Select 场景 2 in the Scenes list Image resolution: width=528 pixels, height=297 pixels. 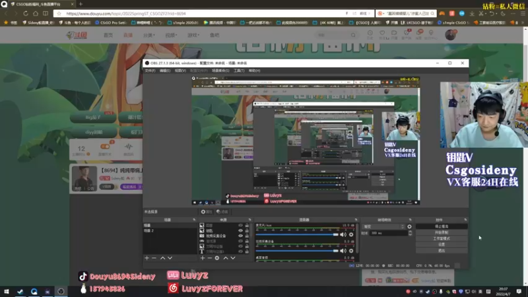point(170,230)
